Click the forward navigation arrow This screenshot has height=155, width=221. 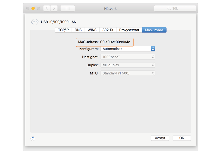point(54,8)
